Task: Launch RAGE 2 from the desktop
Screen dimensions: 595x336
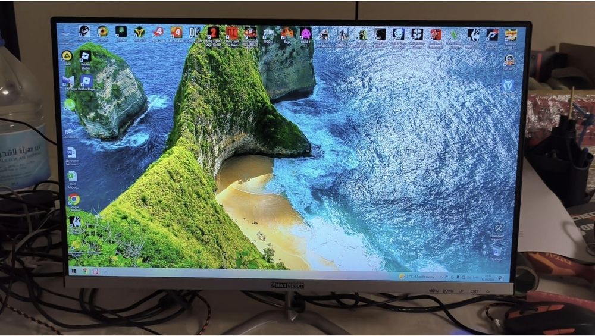Action: coord(305,34)
